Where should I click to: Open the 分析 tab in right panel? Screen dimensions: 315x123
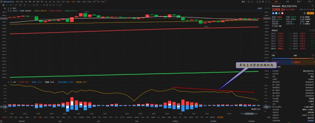pos(287,2)
